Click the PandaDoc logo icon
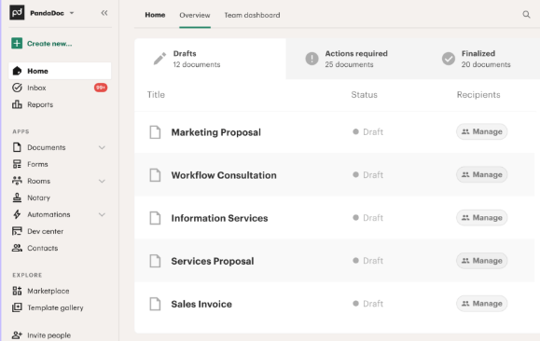Image resolution: width=540 pixels, height=341 pixels. click(17, 13)
